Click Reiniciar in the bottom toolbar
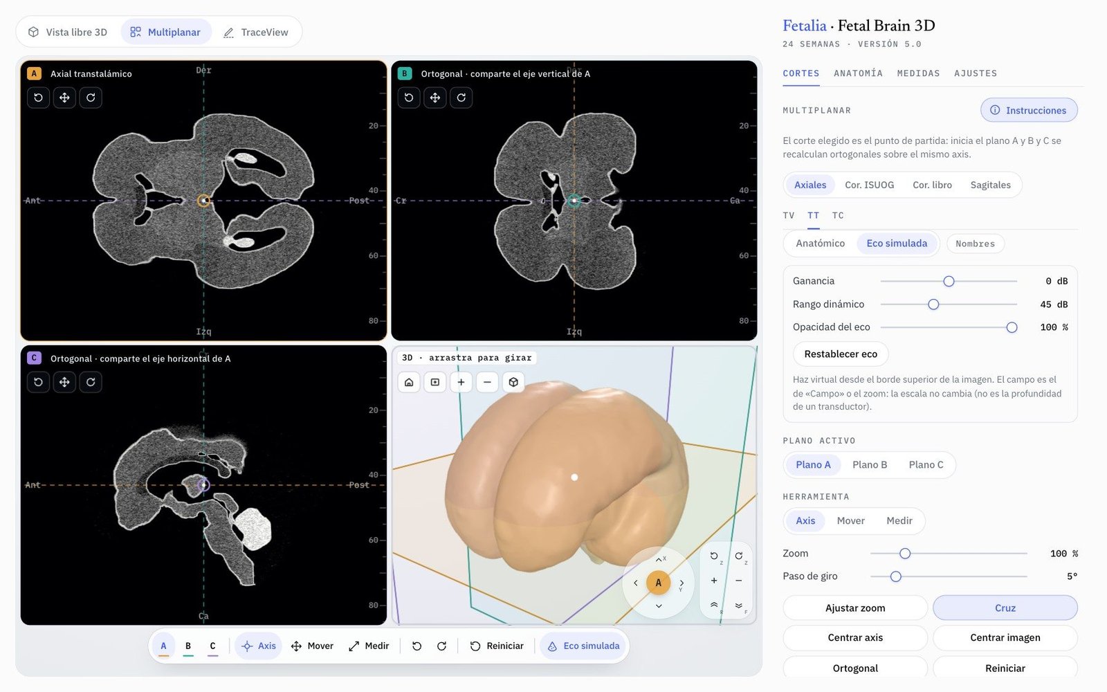Screen dimensions: 1107x692 coord(497,646)
